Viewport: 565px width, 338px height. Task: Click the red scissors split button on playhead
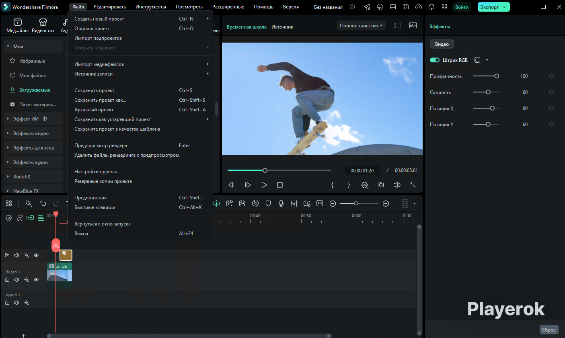tap(55, 245)
